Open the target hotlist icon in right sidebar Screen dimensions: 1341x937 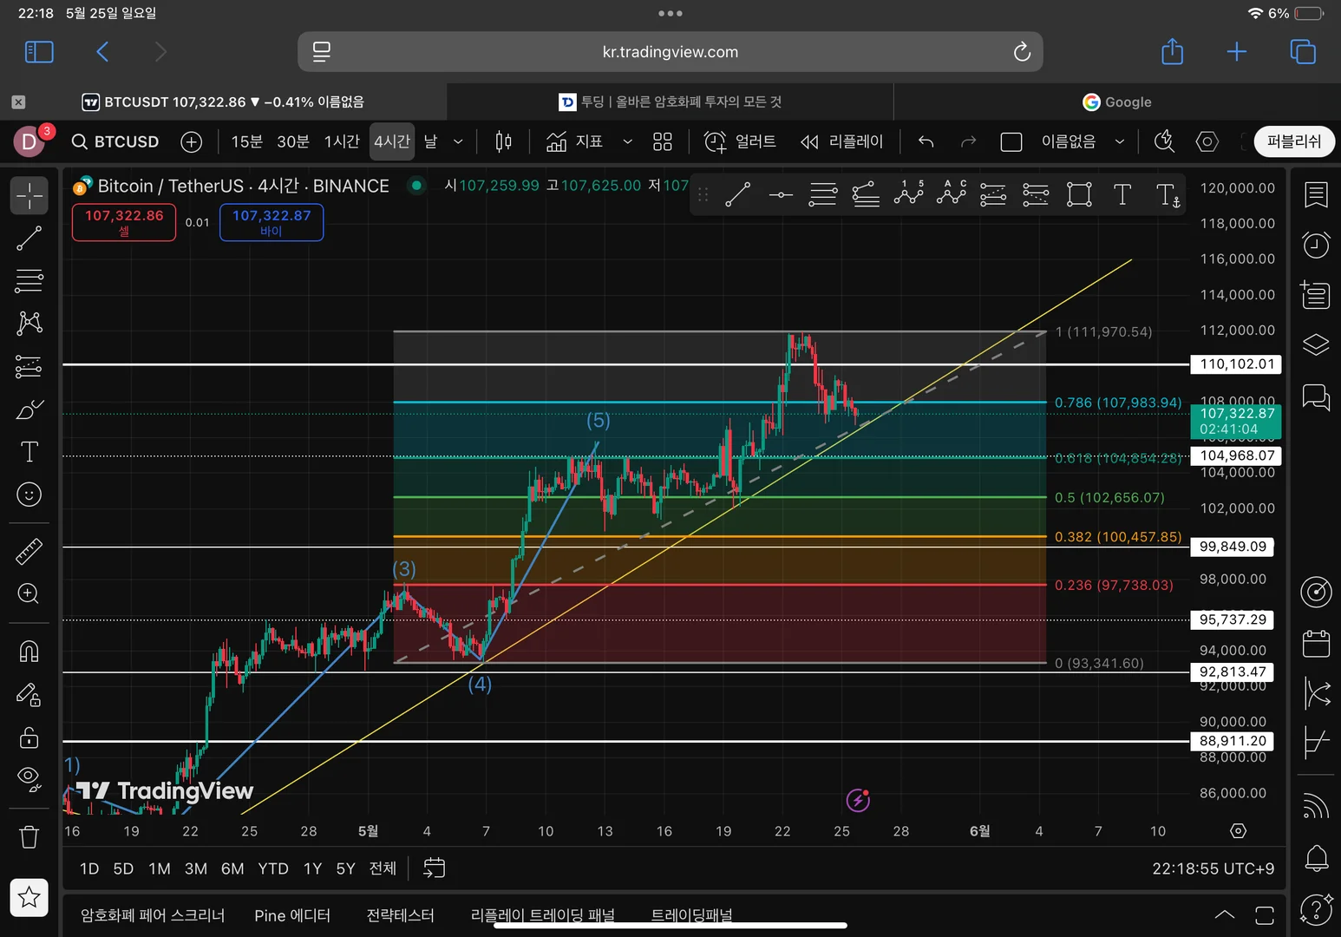click(1316, 593)
